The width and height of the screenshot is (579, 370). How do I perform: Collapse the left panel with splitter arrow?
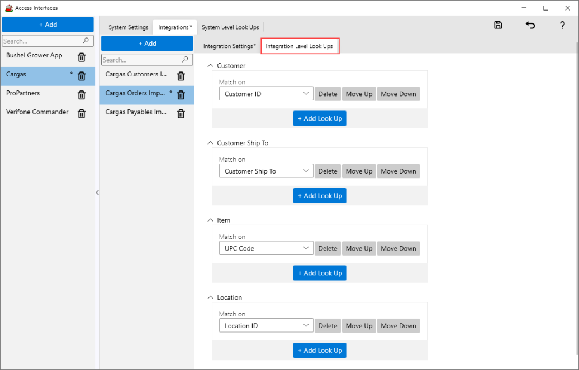click(x=97, y=193)
